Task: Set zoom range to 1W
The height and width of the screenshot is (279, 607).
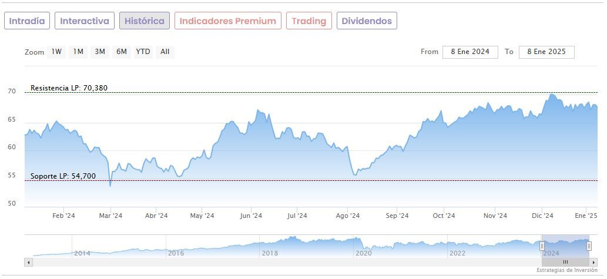Action: coord(56,52)
